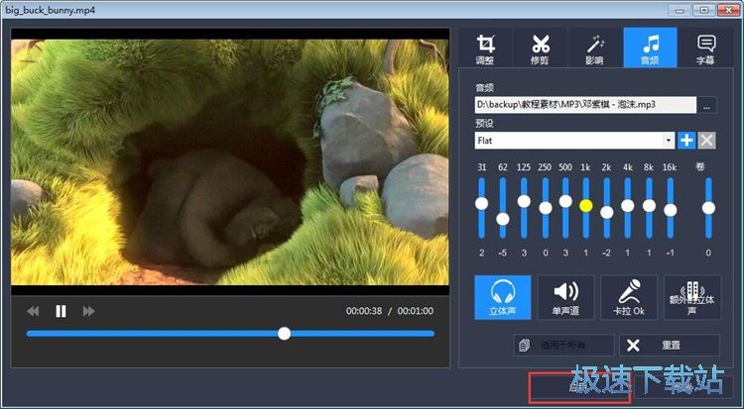Click the 重置 reset button
The height and width of the screenshot is (409, 744).
click(670, 345)
